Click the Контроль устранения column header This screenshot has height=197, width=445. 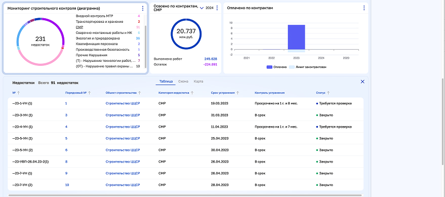click(270, 93)
